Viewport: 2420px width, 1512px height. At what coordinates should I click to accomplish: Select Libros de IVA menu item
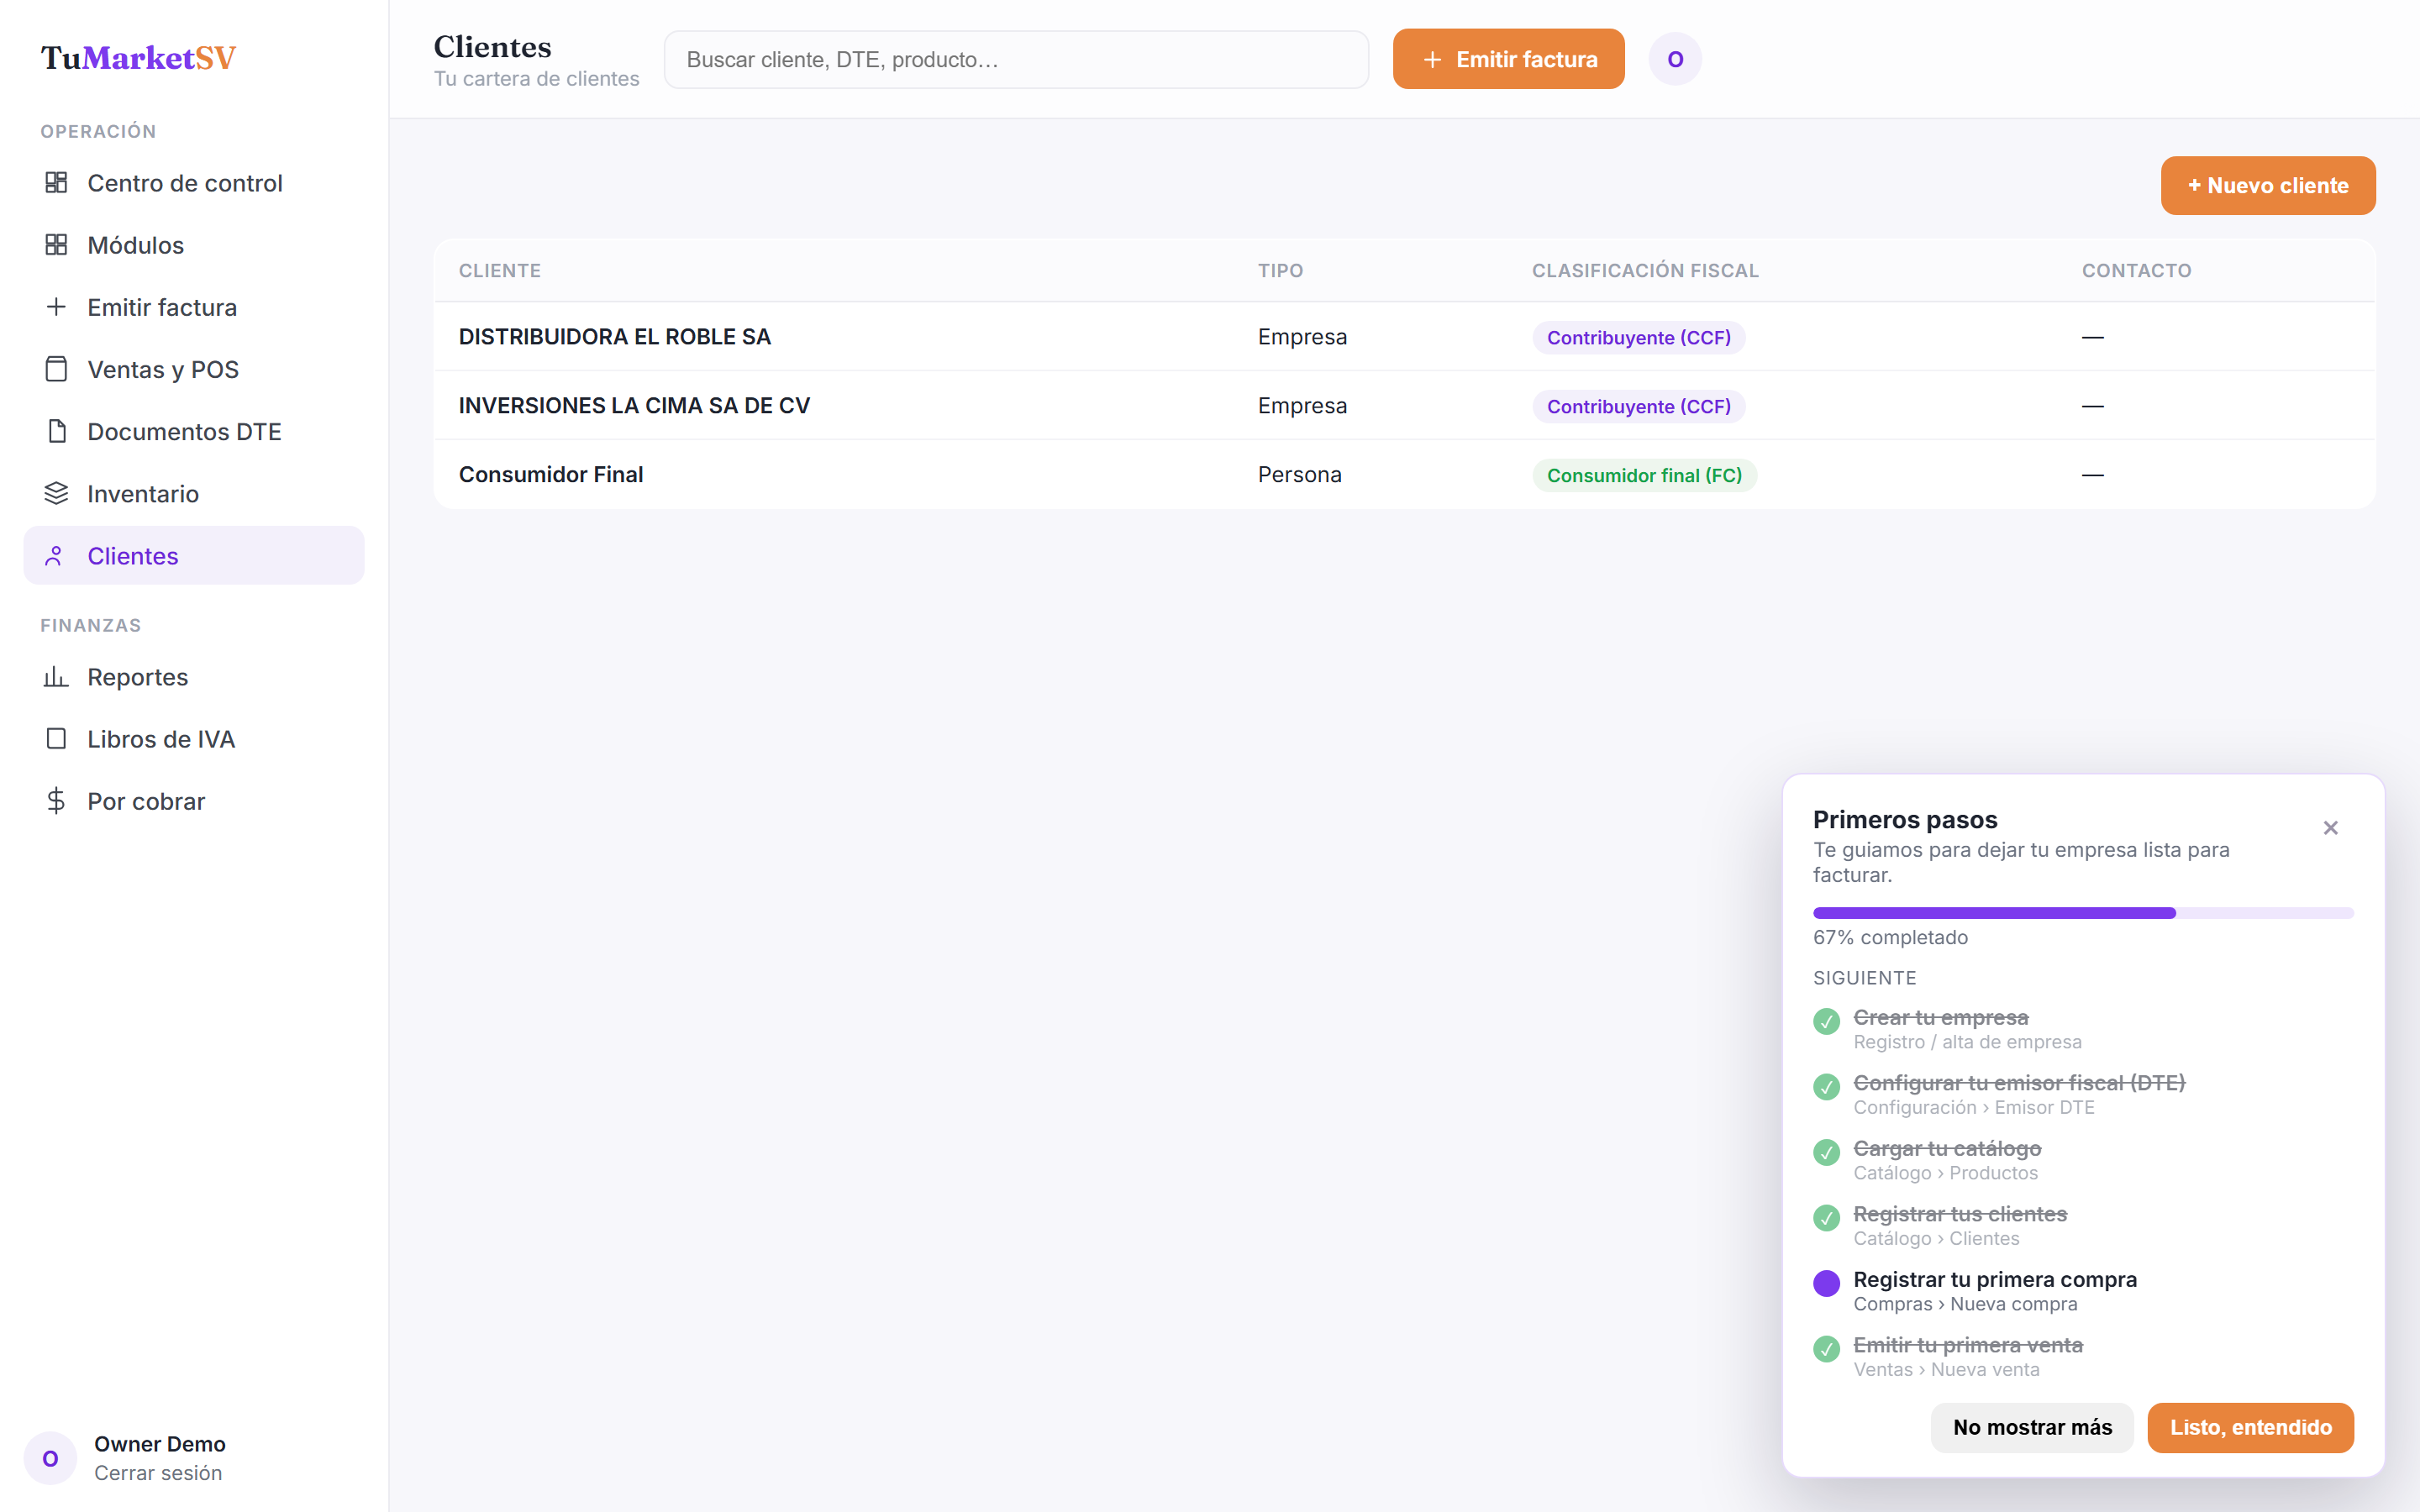click(x=194, y=739)
